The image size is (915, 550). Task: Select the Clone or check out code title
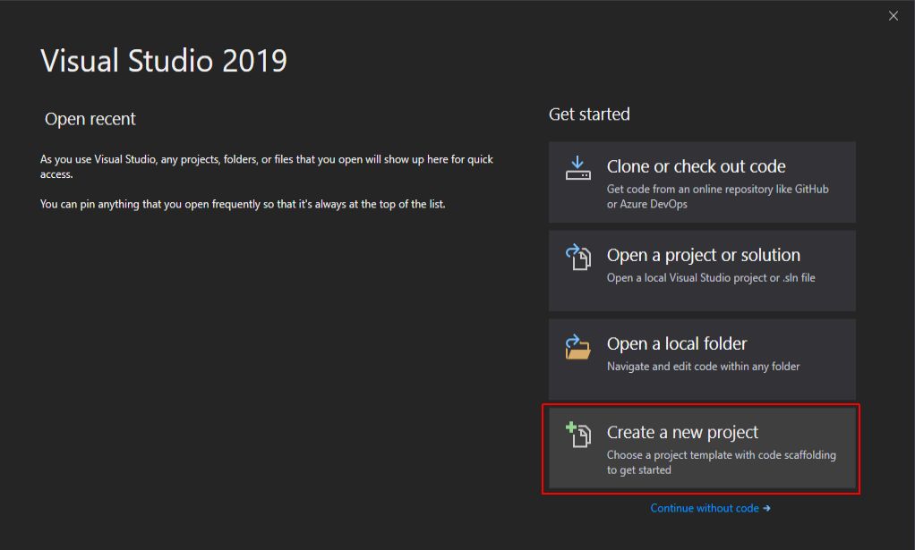[x=696, y=166]
